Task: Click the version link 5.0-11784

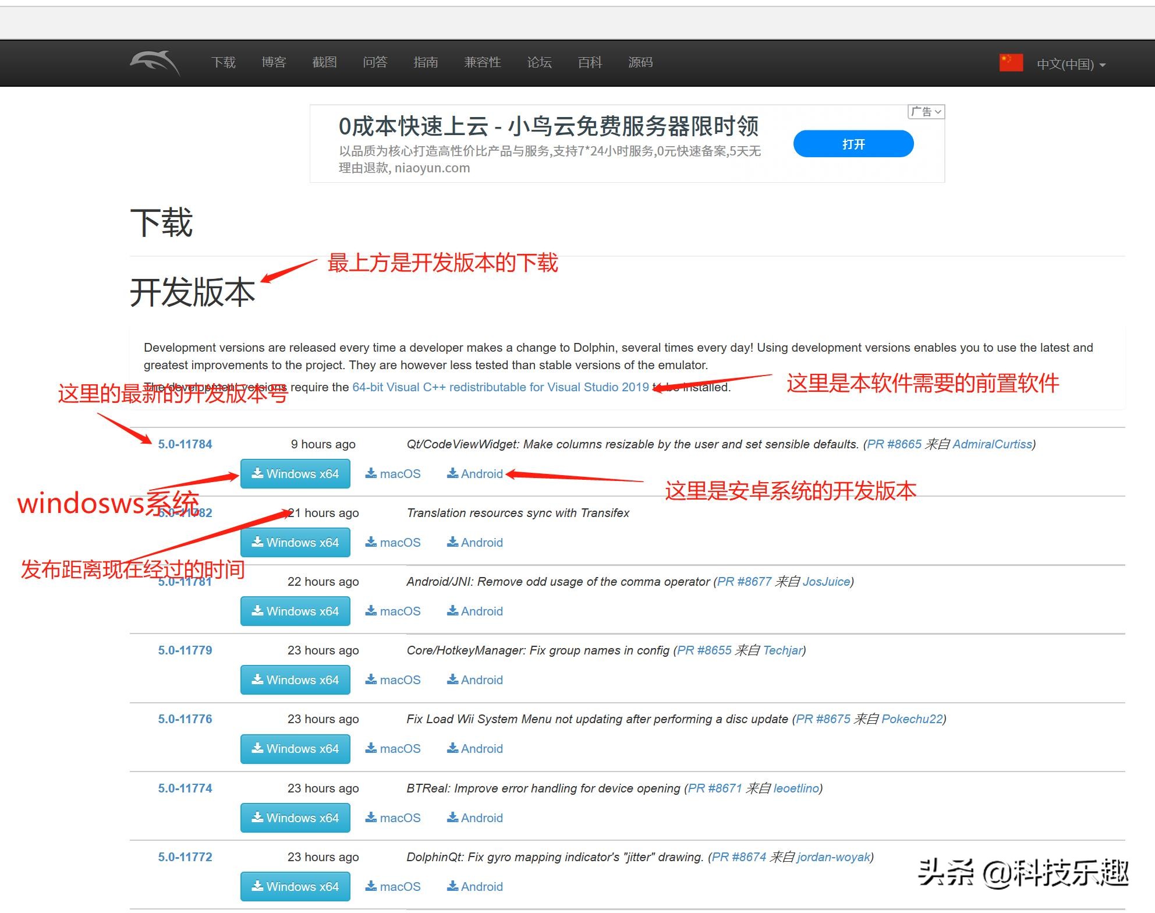Action: tap(185, 444)
